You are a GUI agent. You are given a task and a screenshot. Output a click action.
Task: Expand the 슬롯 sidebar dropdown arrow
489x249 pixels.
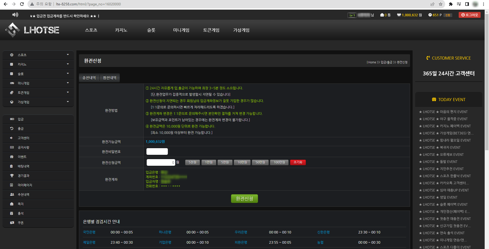tap(68, 73)
